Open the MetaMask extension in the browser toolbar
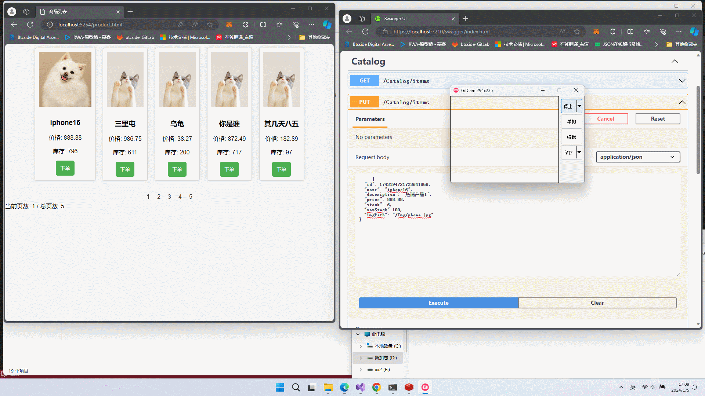This screenshot has width=705, height=396. [x=596, y=32]
